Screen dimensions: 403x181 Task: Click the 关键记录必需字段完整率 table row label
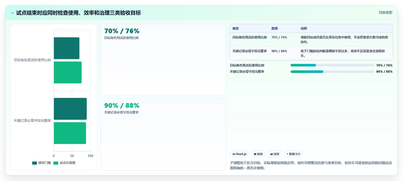pyautogui.click(x=250, y=51)
